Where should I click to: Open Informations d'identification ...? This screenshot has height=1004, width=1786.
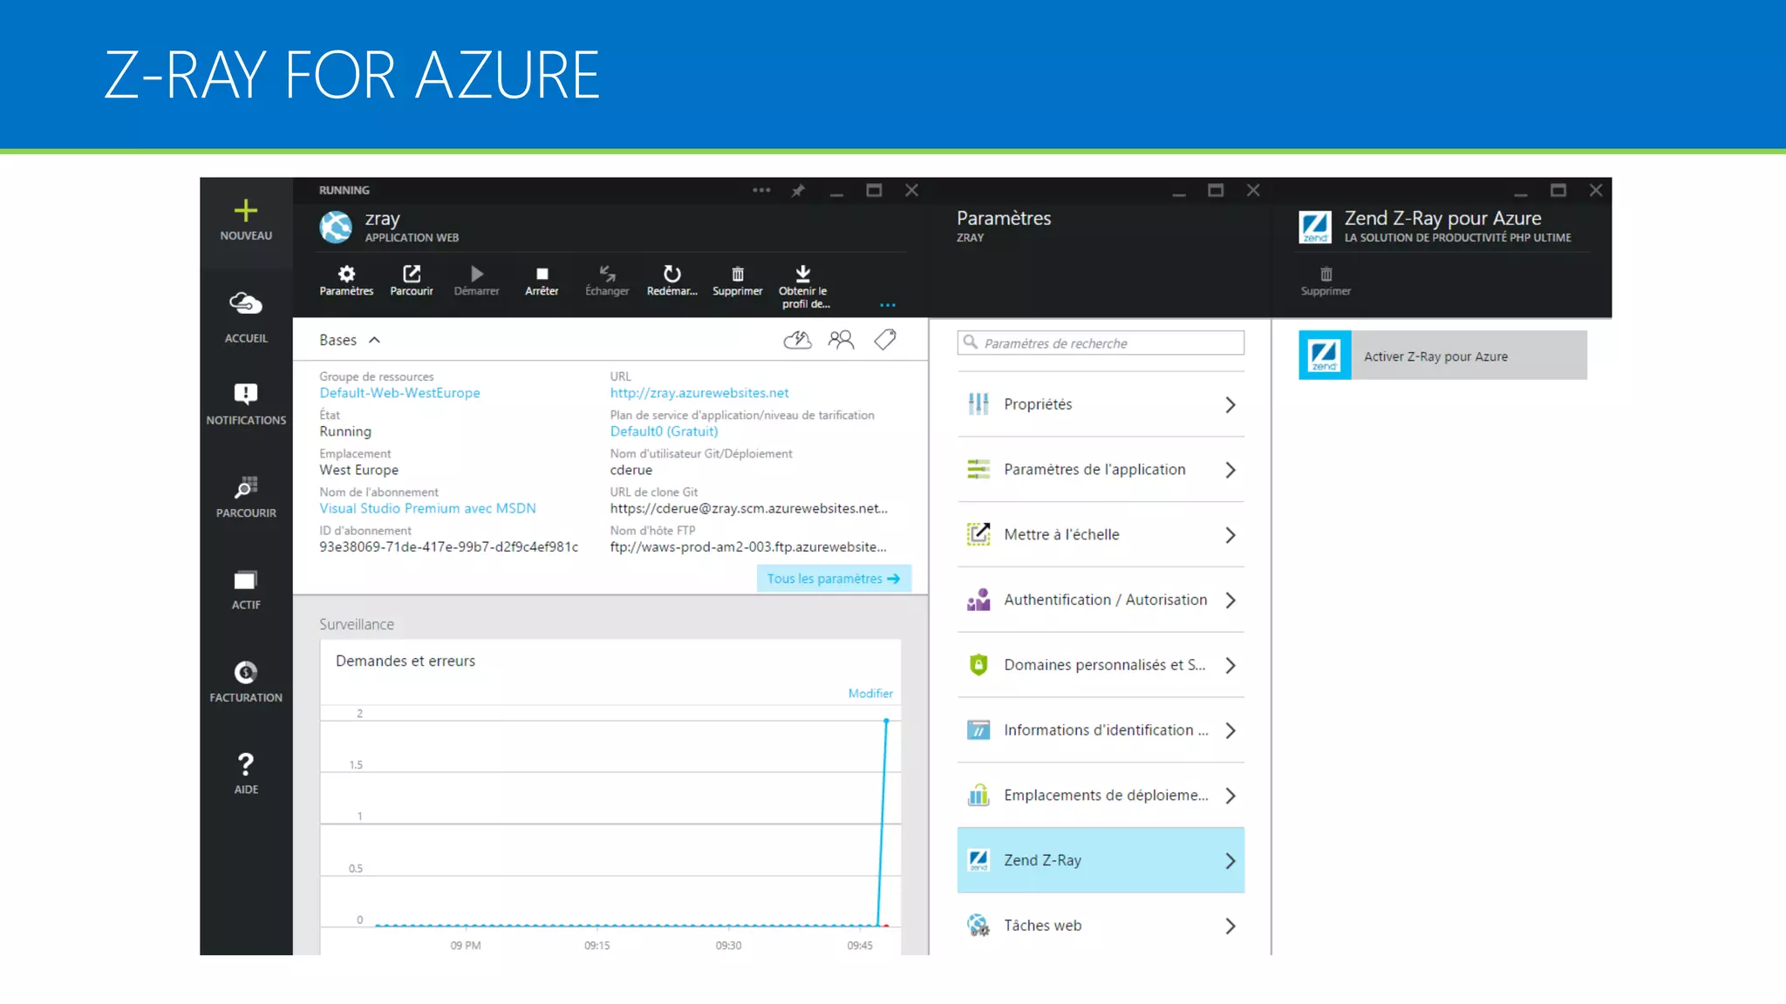coord(1101,730)
